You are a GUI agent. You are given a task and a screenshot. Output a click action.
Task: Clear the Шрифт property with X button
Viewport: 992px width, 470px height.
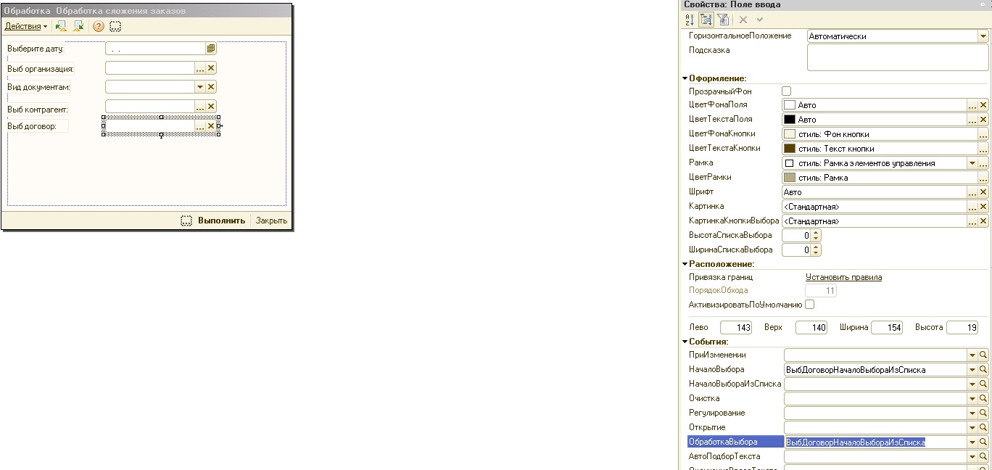click(x=983, y=192)
